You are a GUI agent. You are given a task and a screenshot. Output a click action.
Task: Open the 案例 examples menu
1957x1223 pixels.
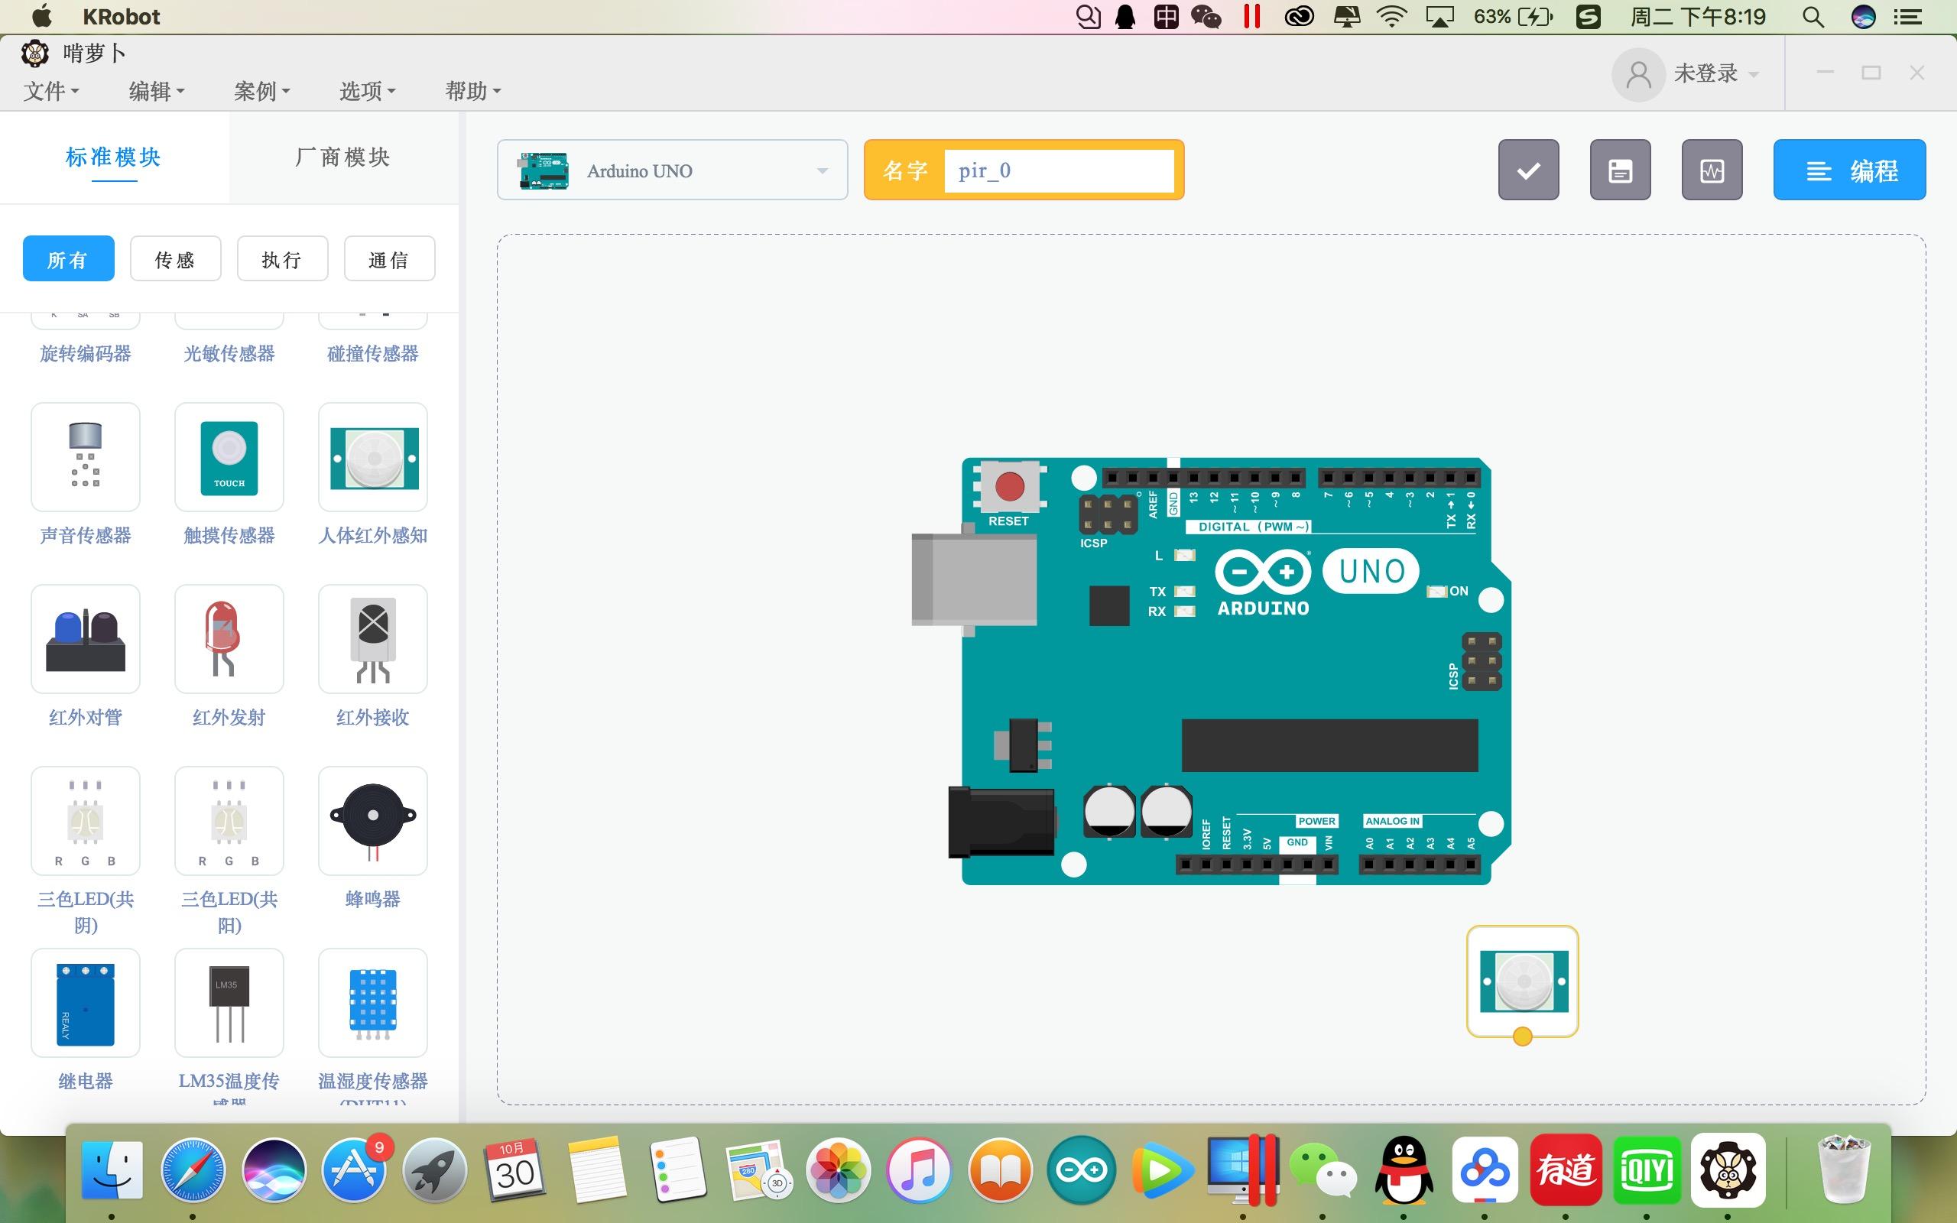[x=261, y=91]
